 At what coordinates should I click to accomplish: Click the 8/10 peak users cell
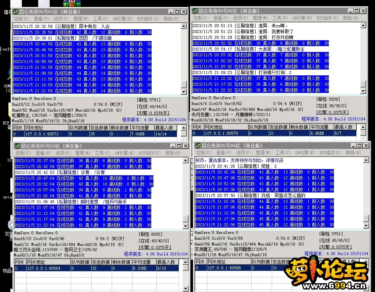[167, 268]
